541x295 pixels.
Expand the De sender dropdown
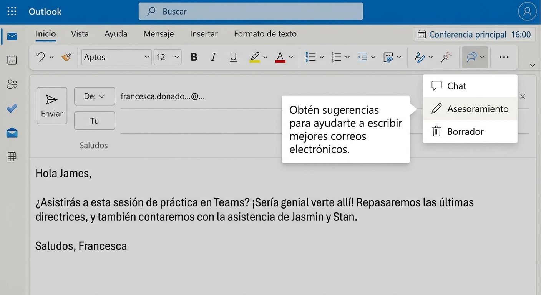(x=94, y=96)
